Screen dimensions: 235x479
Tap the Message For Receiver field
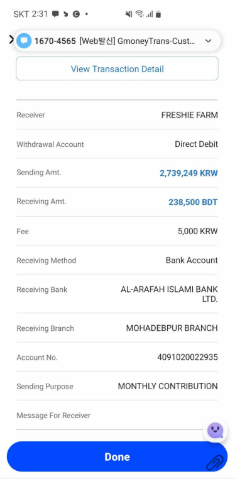(117, 416)
